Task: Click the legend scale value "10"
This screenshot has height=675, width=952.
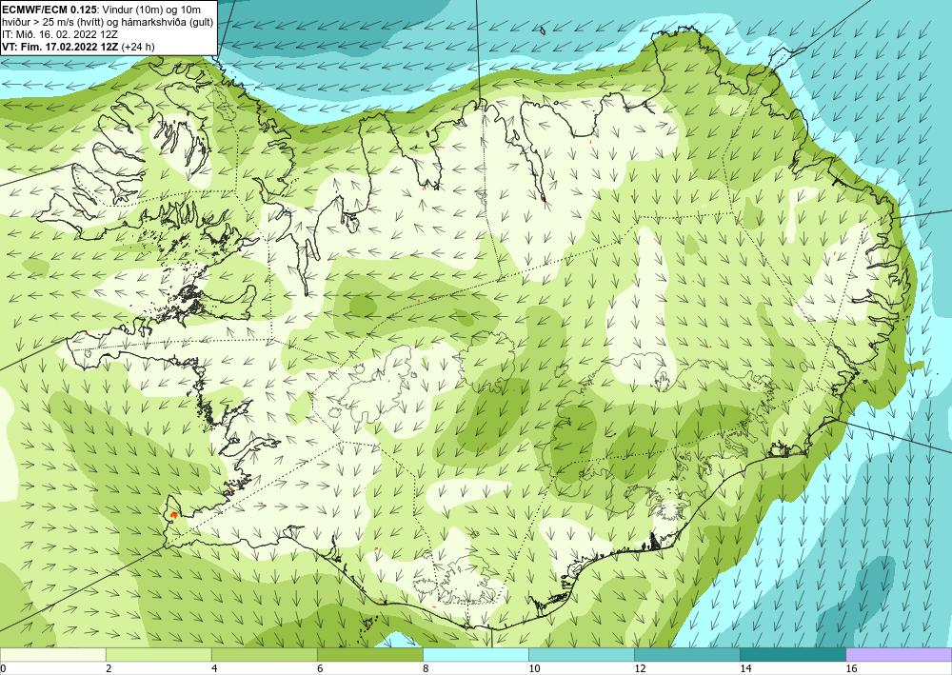Action: coord(534,668)
